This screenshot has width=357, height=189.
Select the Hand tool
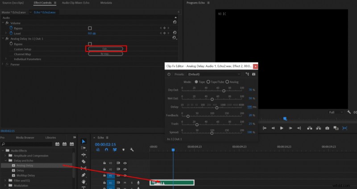pos(83,182)
